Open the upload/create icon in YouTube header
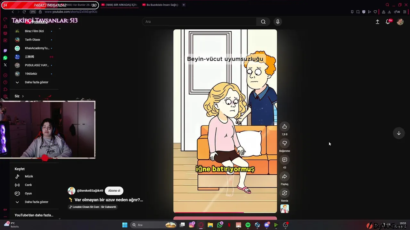The width and height of the screenshot is (410, 230). pos(377,22)
